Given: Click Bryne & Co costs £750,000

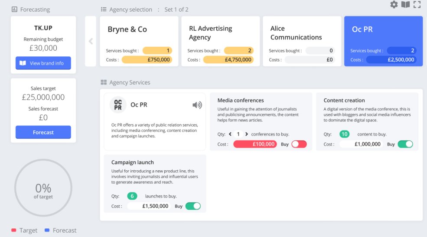Looking at the screenshot, I should point(147,60).
